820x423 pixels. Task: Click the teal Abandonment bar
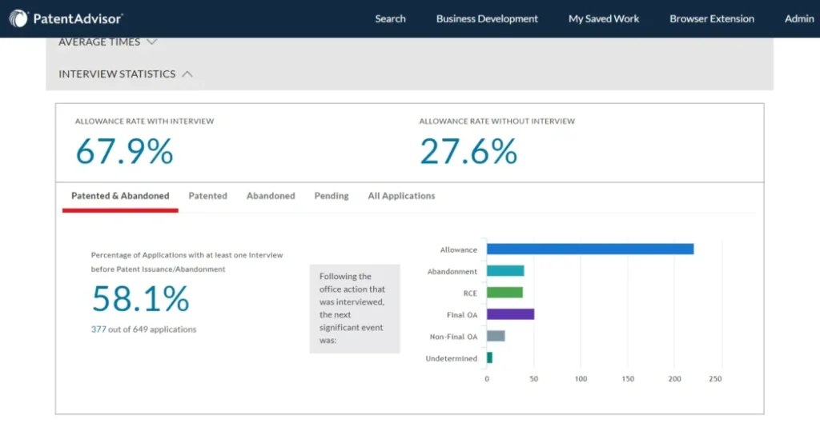pyautogui.click(x=505, y=271)
